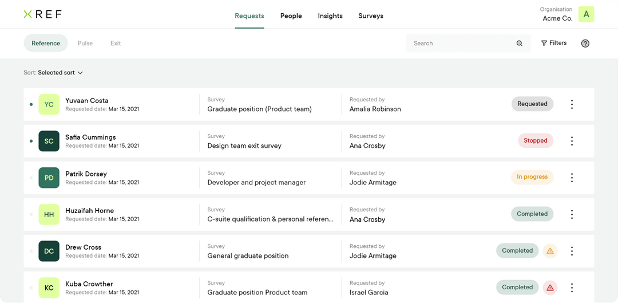Open the Filters panel

[554, 43]
